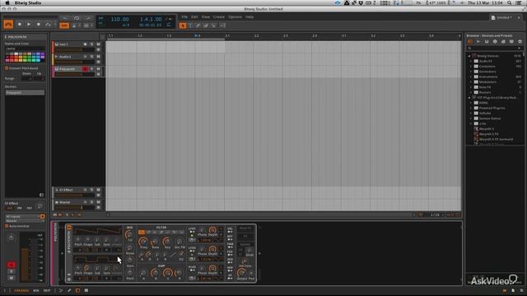Switch to the MIX view button
Screen dimensions: 527x296
click(36, 290)
